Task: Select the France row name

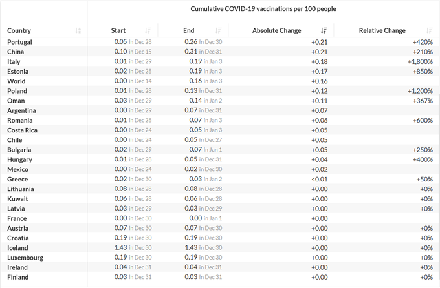Action: [x=17, y=218]
